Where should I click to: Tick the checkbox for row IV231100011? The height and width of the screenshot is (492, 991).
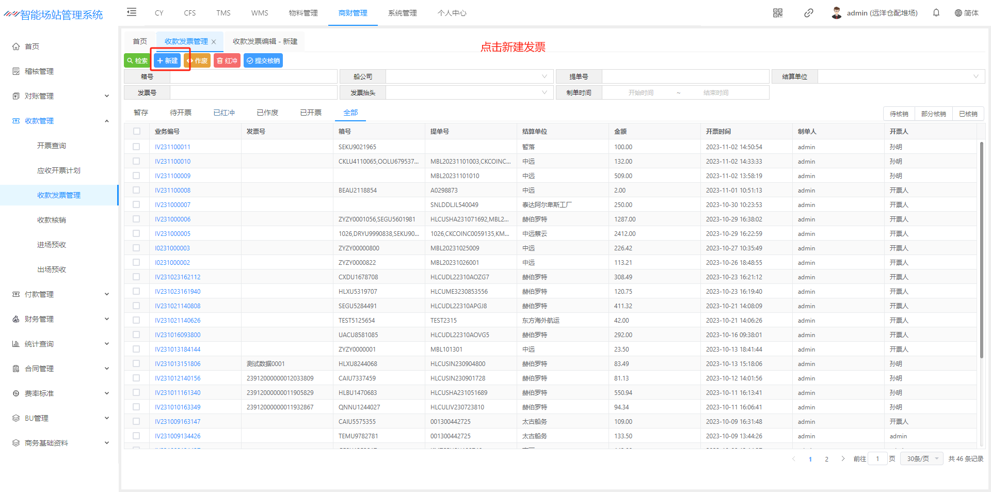point(136,147)
